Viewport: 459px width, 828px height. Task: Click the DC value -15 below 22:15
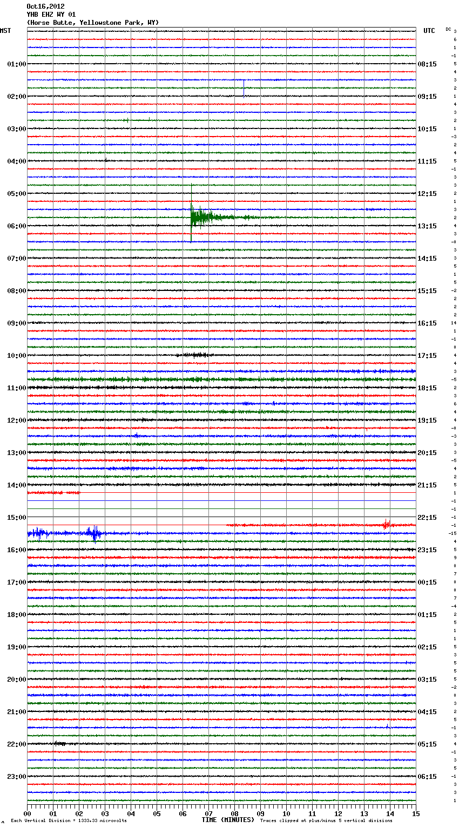[x=453, y=533]
